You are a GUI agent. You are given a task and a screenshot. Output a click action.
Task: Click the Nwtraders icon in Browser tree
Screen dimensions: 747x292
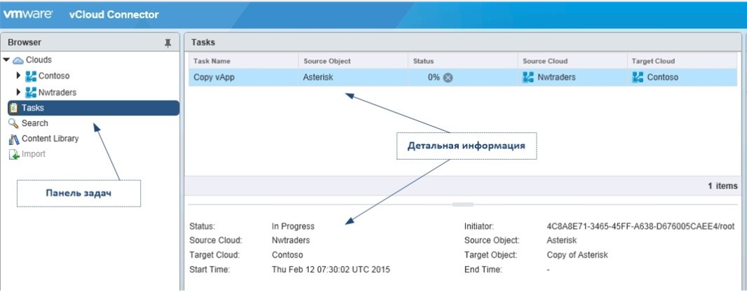[30, 92]
